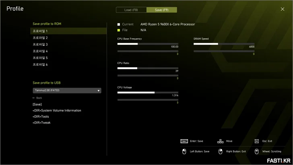The width and height of the screenshot is (293, 165).
Task: Open the System Volume Information directory
Action: 57,110
